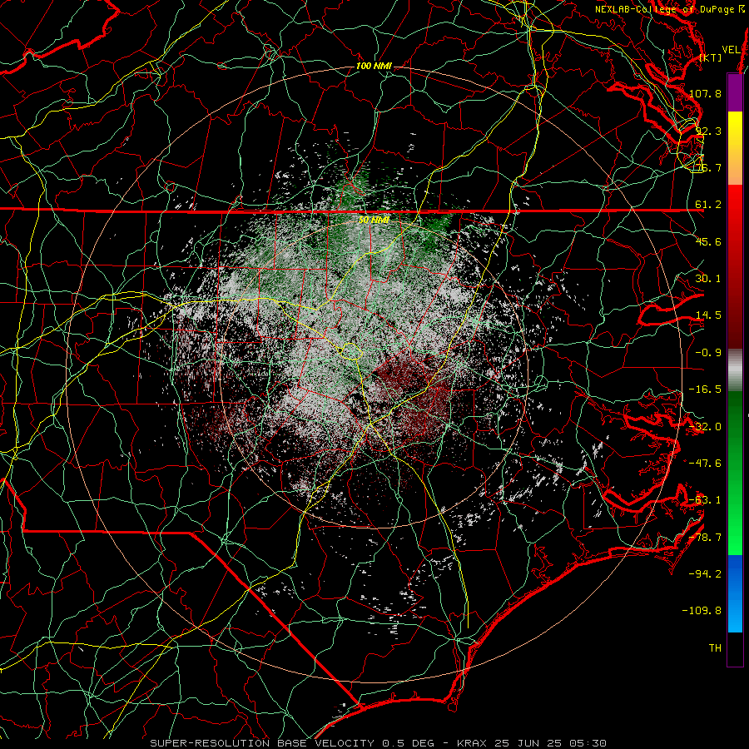Click the 30.1 velocity scale value
This screenshot has width=749, height=749.
(x=708, y=279)
